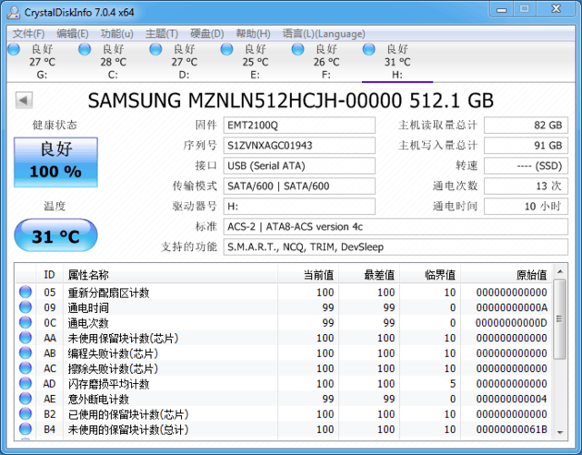This screenshot has height=455, width=582.
Task: Open the 帮助(H) menu
Action: (253, 34)
